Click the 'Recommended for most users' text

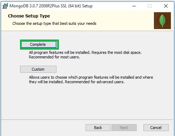pos(54,57)
